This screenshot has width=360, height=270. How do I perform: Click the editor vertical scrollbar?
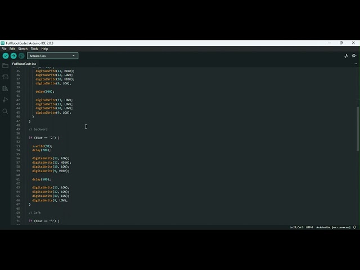click(x=358, y=129)
